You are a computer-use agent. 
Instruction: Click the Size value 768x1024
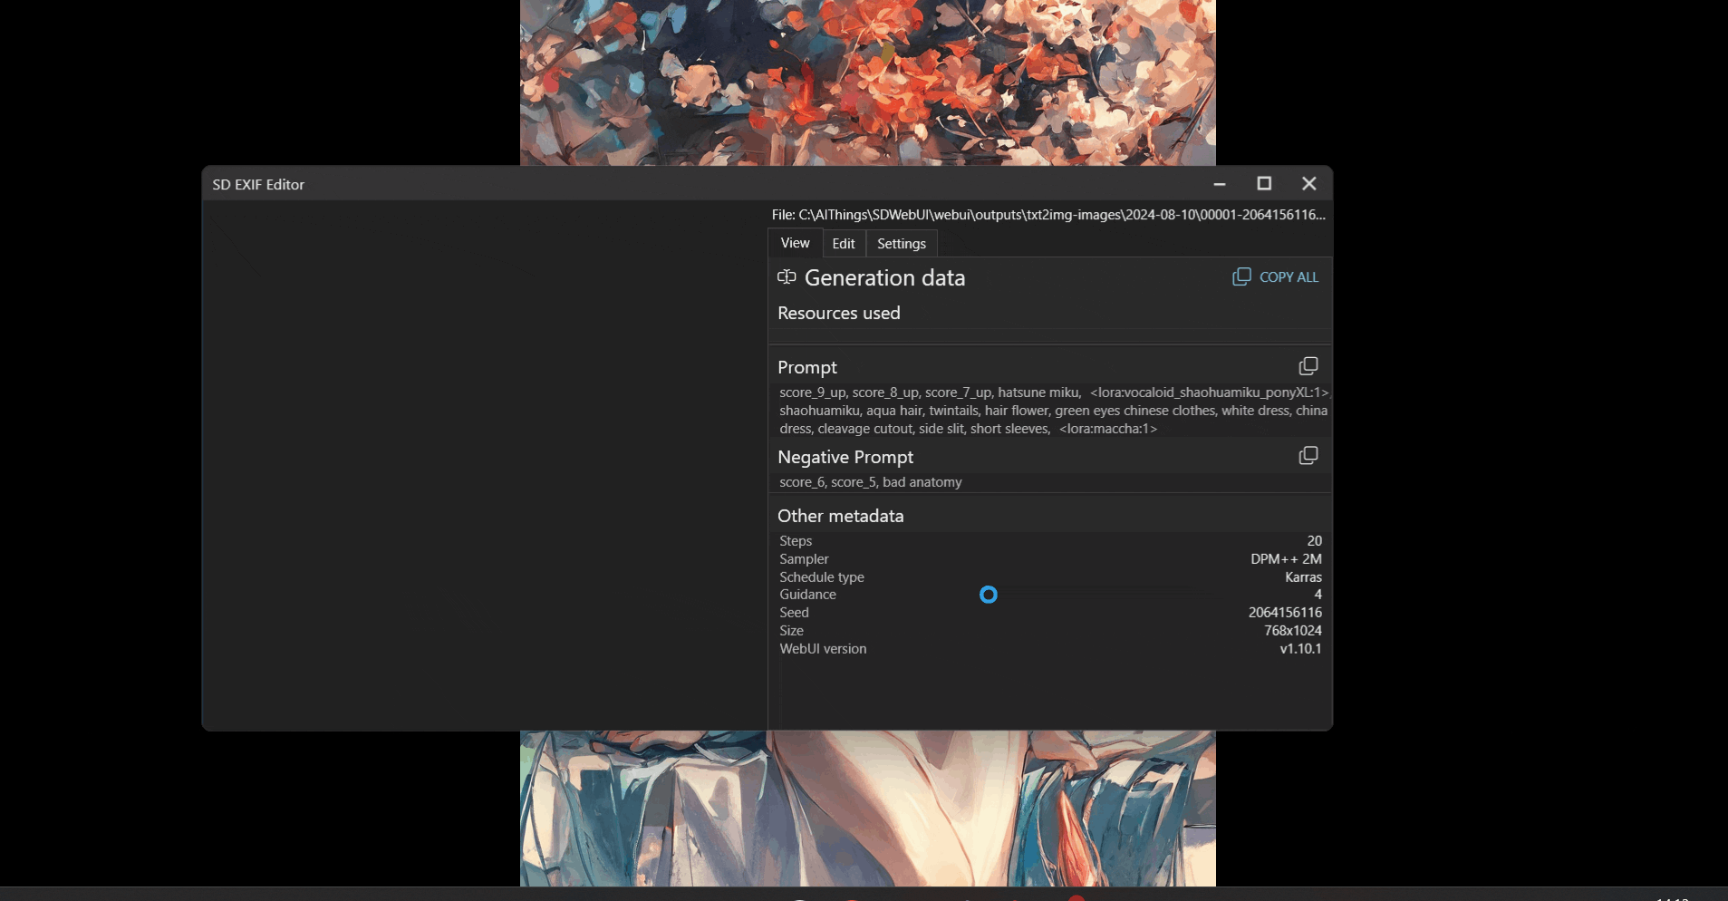pyautogui.click(x=1293, y=631)
